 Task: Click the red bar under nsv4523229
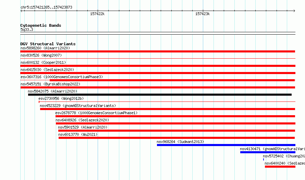click(168, 109)
